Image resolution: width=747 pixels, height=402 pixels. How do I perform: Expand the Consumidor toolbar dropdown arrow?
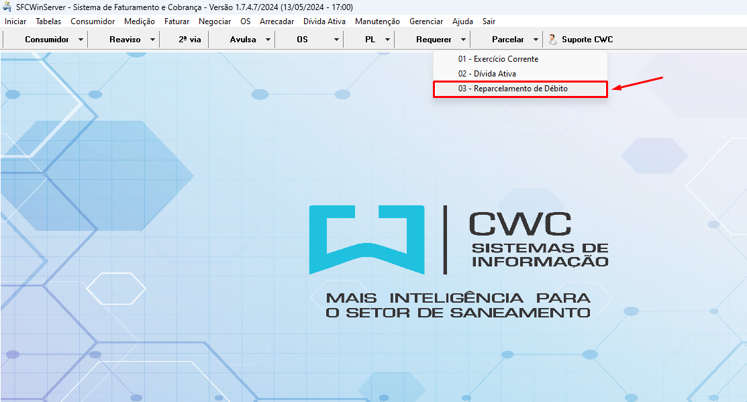tap(81, 40)
